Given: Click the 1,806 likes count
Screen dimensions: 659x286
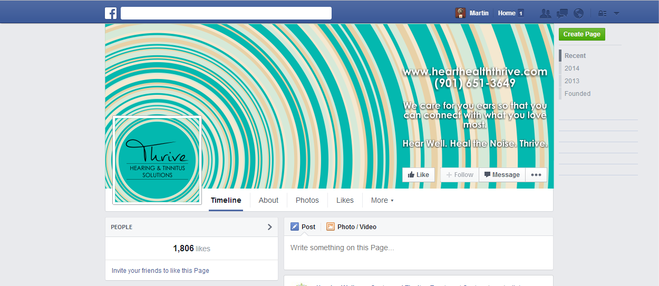Looking at the screenshot, I should click(192, 249).
